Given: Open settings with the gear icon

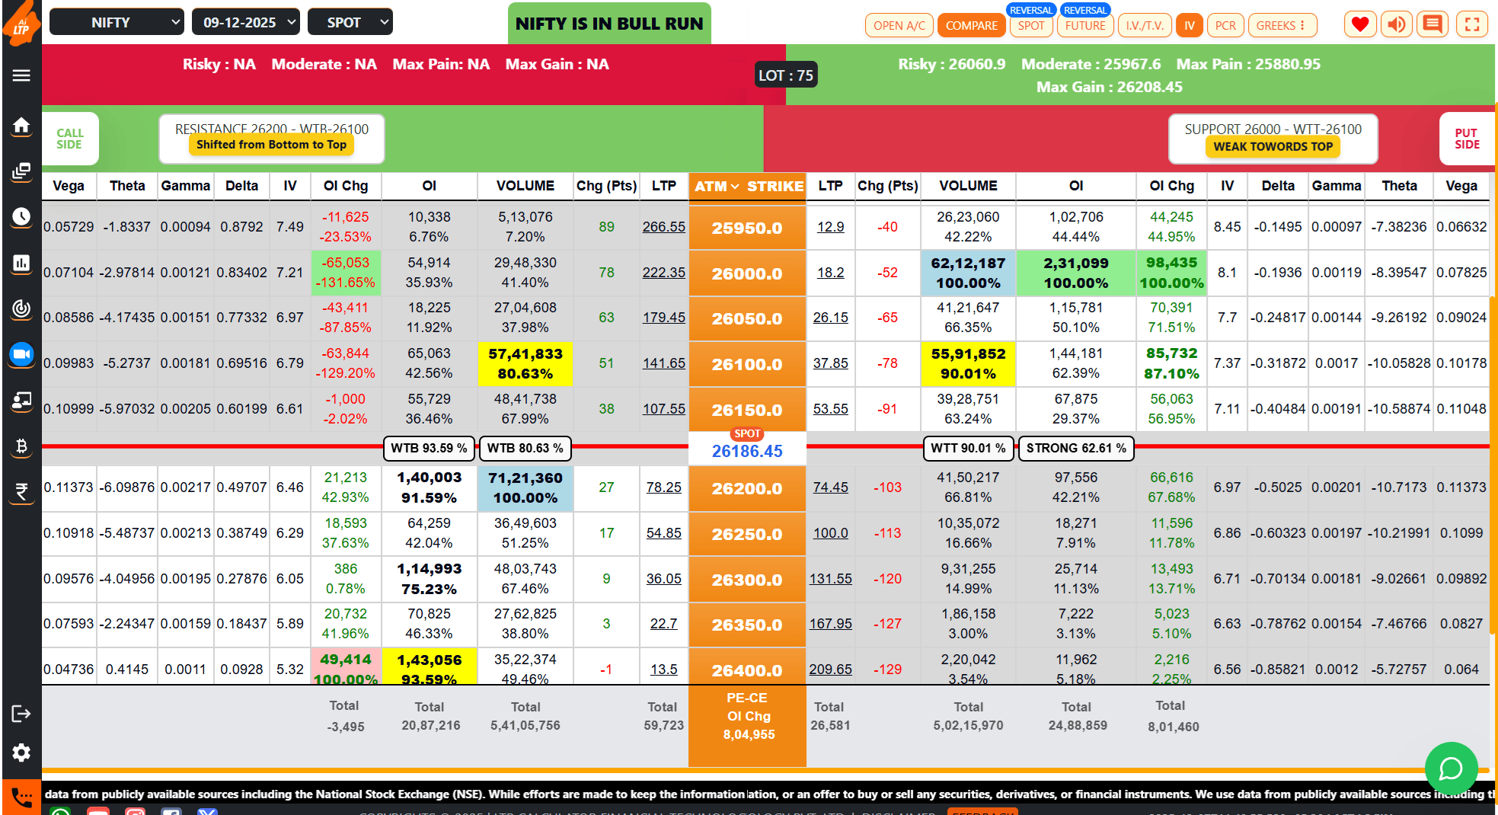Looking at the screenshot, I should 21,753.
